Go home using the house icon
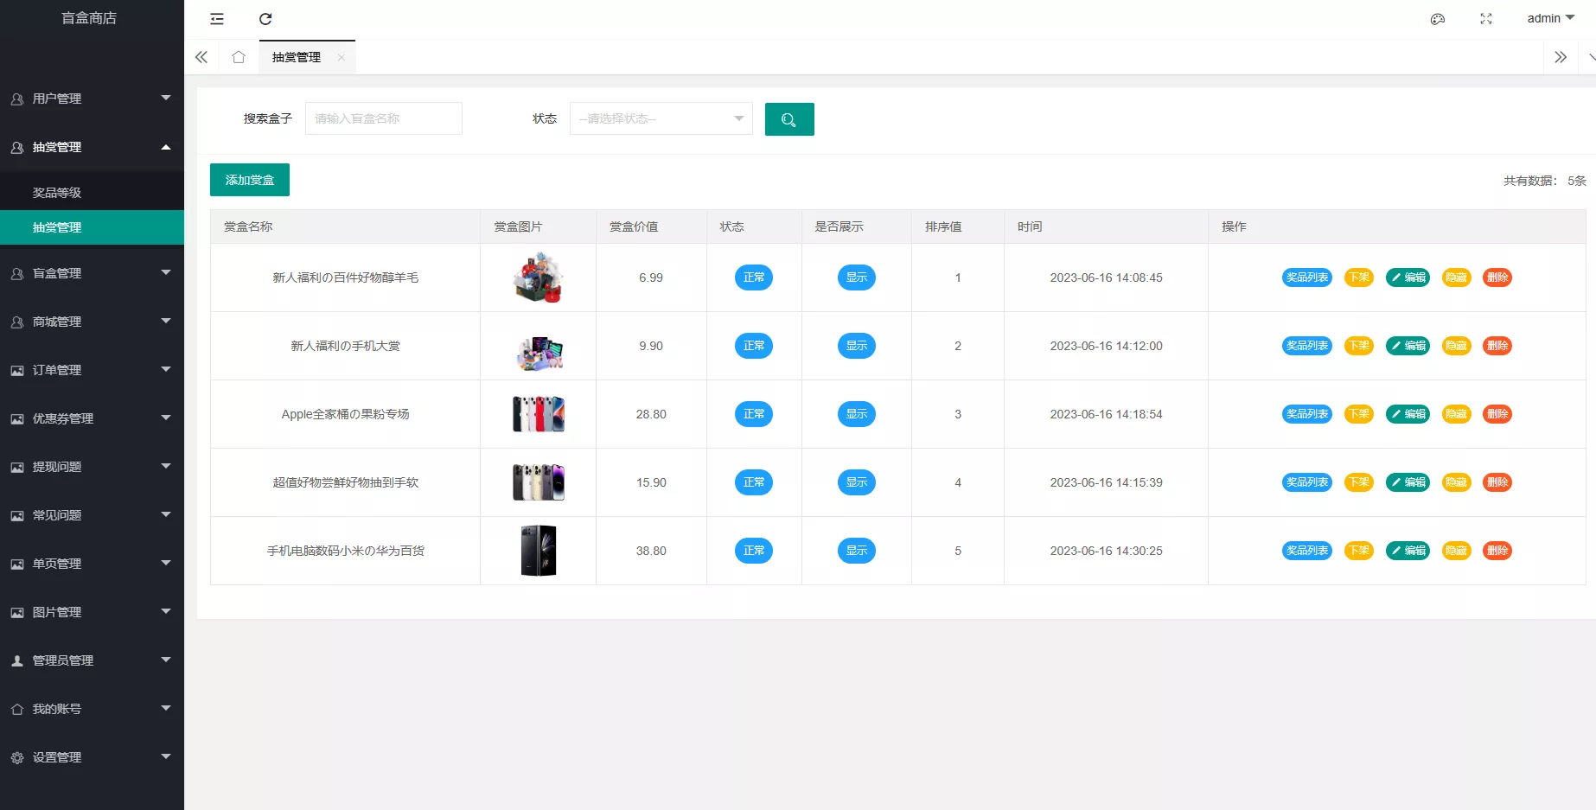This screenshot has width=1596, height=810. 239,56
